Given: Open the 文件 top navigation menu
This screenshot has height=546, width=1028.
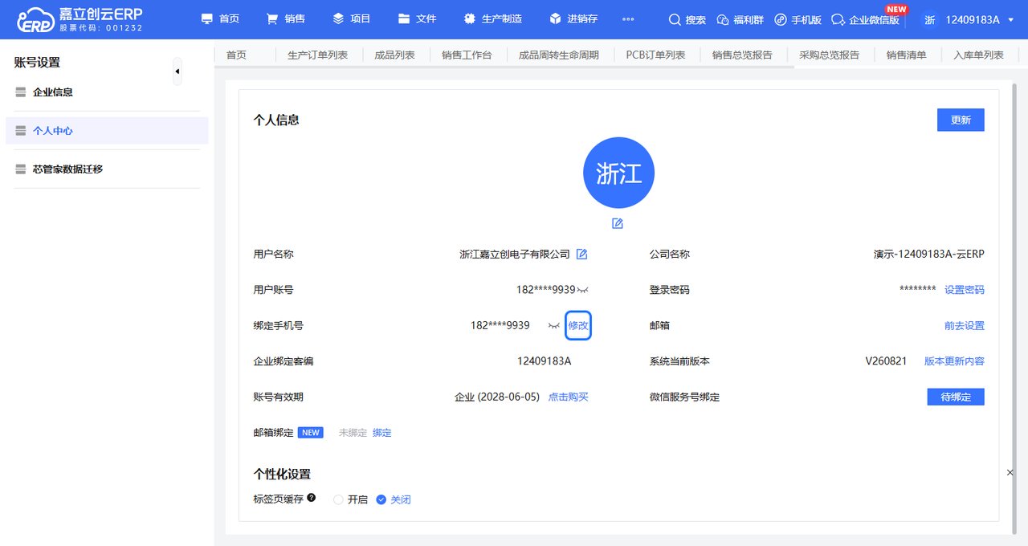Looking at the screenshot, I should (417, 19).
